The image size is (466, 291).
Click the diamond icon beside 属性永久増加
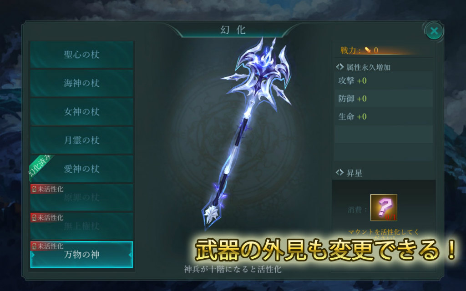pyautogui.click(x=339, y=67)
